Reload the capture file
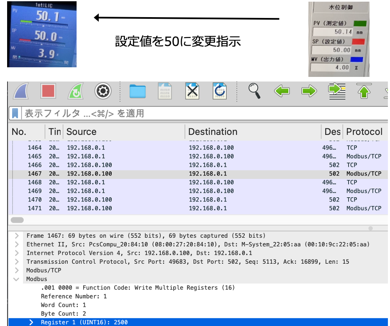This screenshot has height=326, width=390. (x=220, y=91)
